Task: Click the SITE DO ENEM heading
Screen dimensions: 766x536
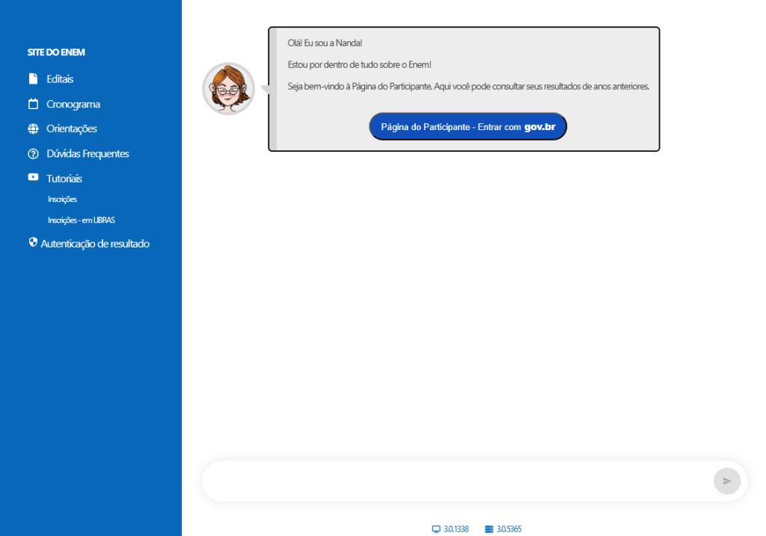Action: [x=56, y=52]
